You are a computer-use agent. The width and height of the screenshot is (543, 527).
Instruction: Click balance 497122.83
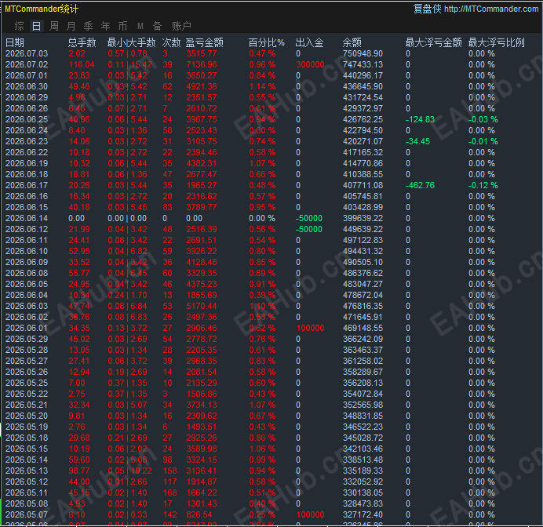(x=363, y=240)
